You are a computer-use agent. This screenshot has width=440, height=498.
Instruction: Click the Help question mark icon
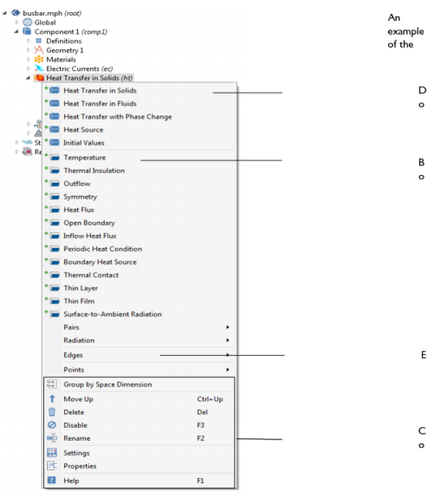[52, 480]
